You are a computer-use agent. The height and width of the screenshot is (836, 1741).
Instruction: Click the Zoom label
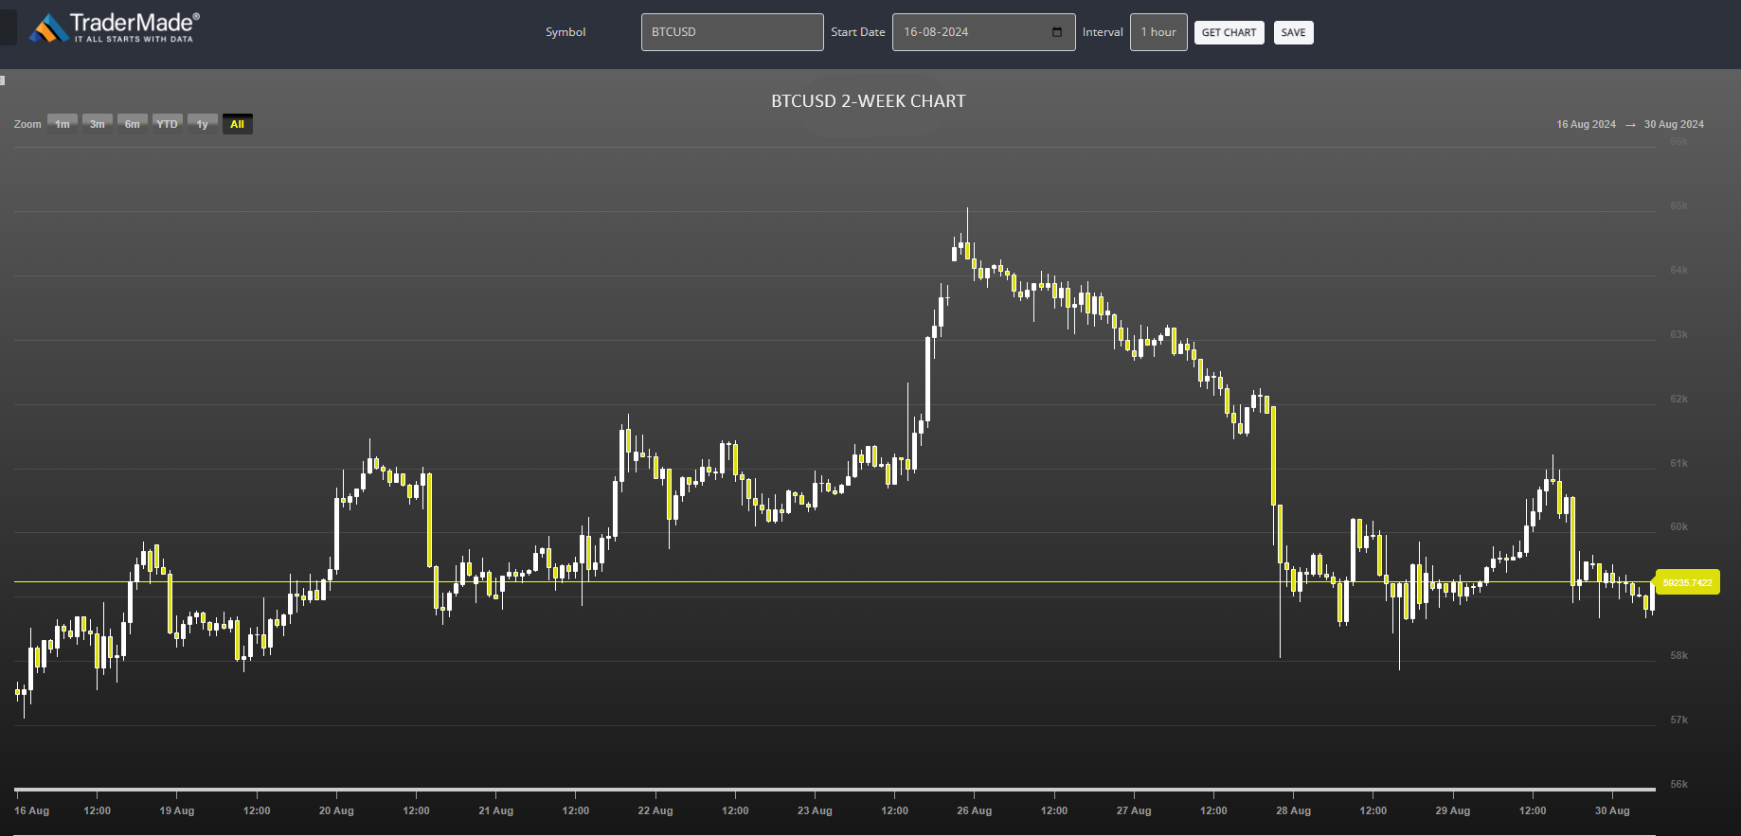(27, 124)
